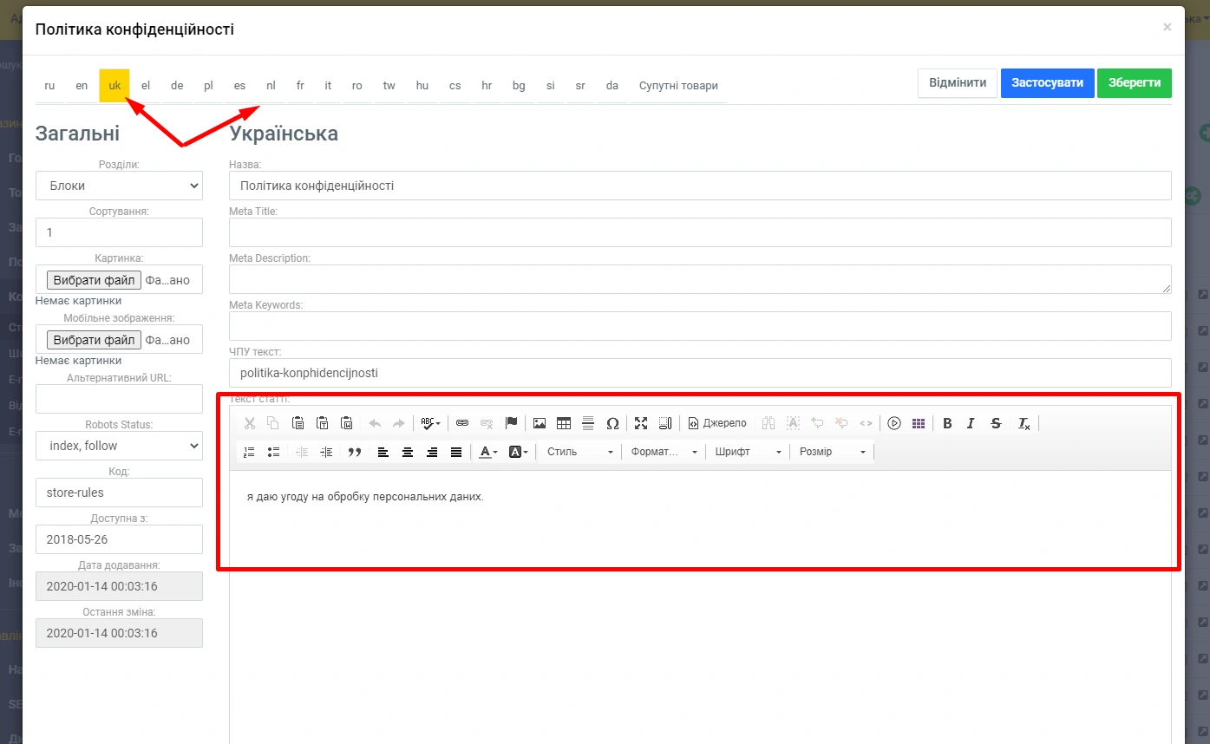
Task: Add an anchor with the flag icon
Action: [x=511, y=423]
